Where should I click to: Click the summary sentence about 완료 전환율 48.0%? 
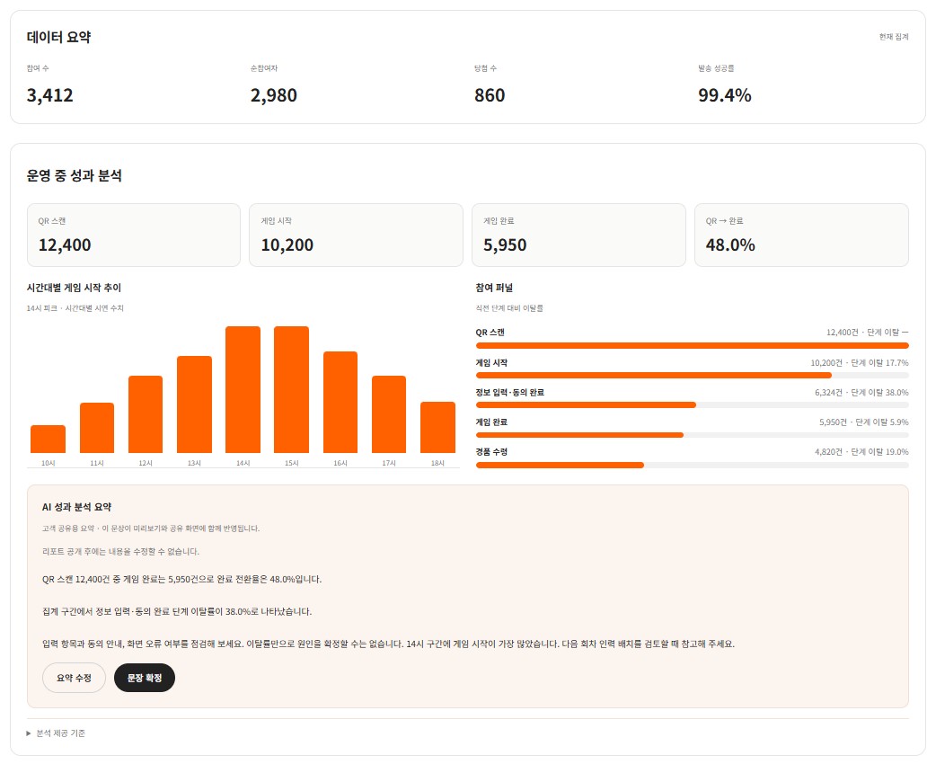(182, 580)
